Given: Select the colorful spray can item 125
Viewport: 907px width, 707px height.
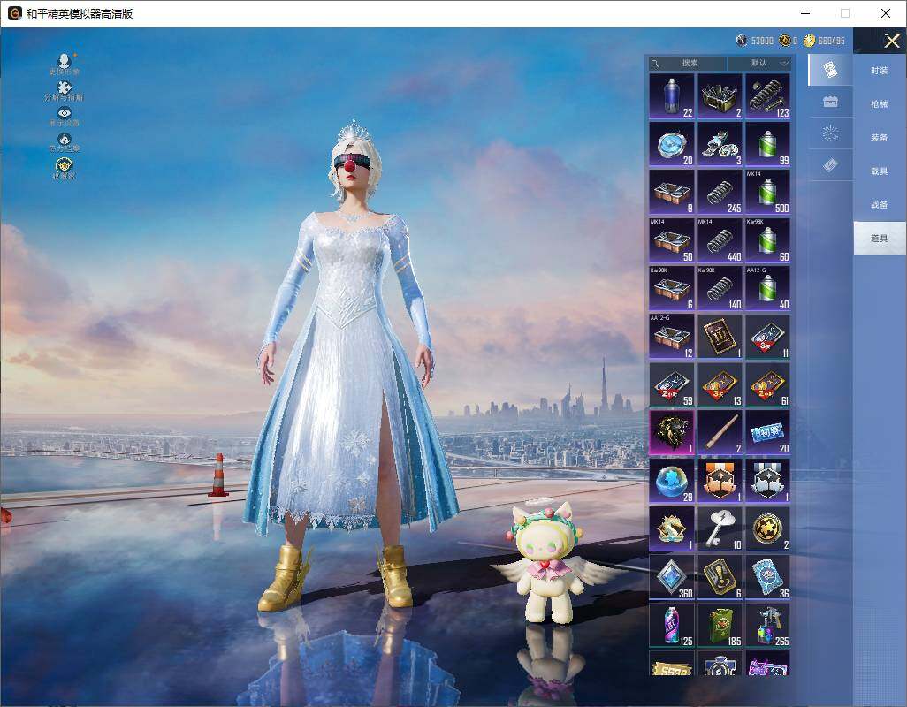Looking at the screenshot, I should (672, 625).
